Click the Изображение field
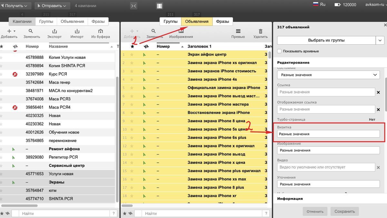Screen dimensions: 387x218 (328, 150)
